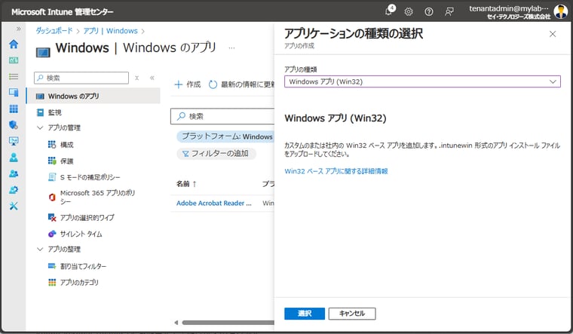Open the アプリの種類 dropdown
Viewport: 573px width, 334px height.
click(x=422, y=81)
